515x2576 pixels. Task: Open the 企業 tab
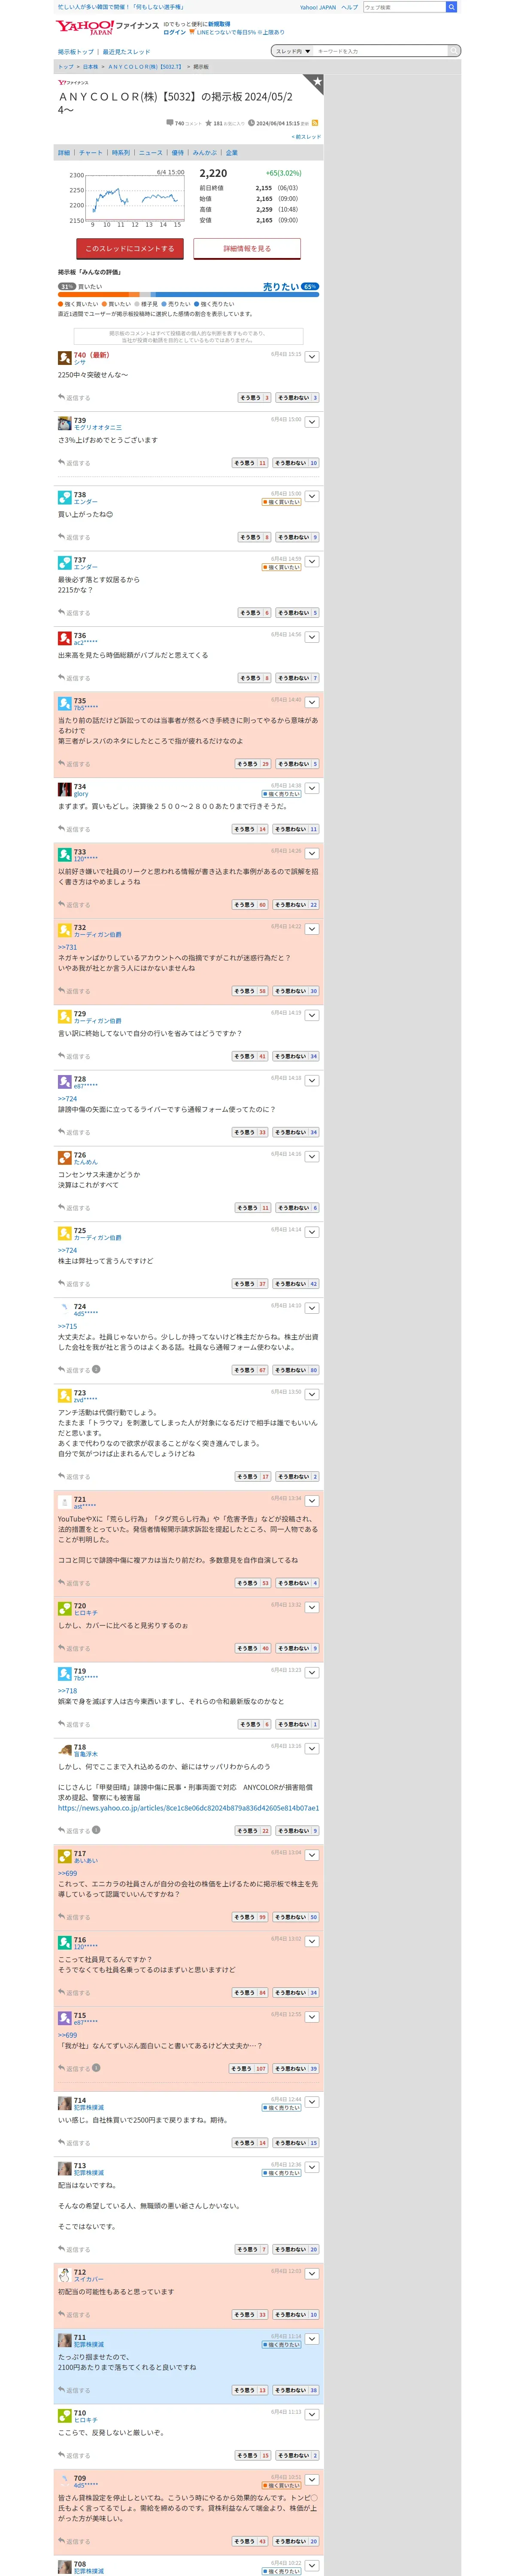pos(232,153)
